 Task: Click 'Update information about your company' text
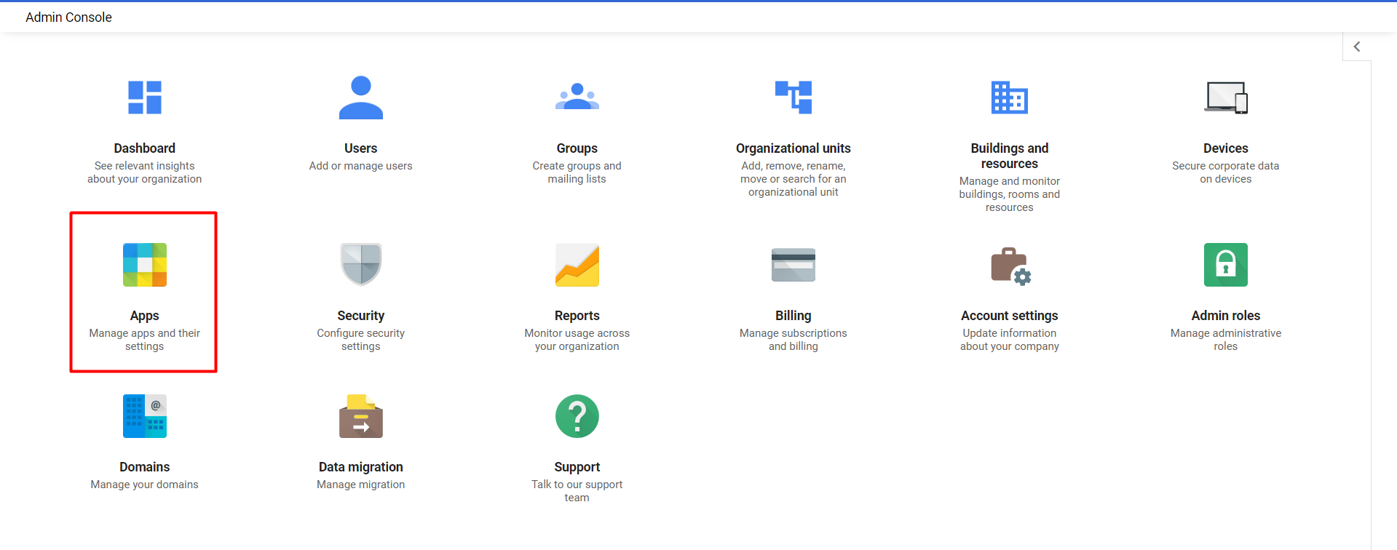pos(1010,340)
